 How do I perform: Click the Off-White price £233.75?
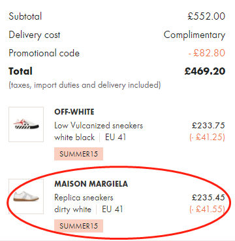(x=208, y=126)
